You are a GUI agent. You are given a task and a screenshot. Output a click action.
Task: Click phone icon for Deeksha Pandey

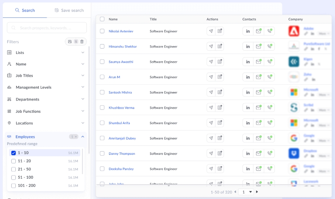click(x=270, y=169)
